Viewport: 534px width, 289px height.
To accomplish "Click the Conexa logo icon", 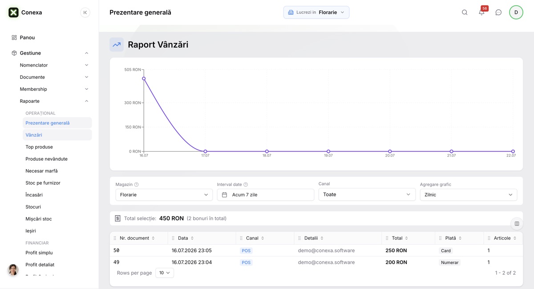I will coord(13,12).
